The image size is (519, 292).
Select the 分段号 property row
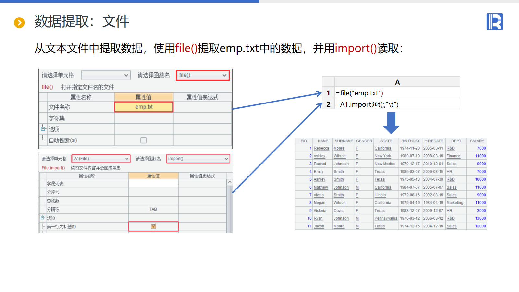(x=133, y=192)
